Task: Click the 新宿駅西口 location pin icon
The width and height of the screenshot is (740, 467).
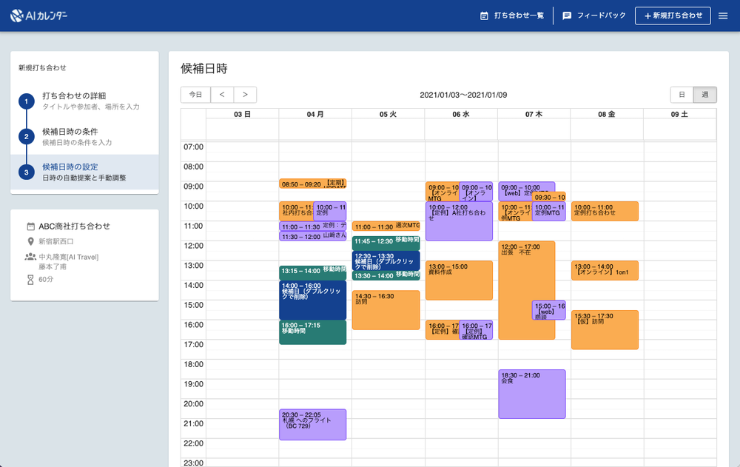Action: [x=31, y=241]
